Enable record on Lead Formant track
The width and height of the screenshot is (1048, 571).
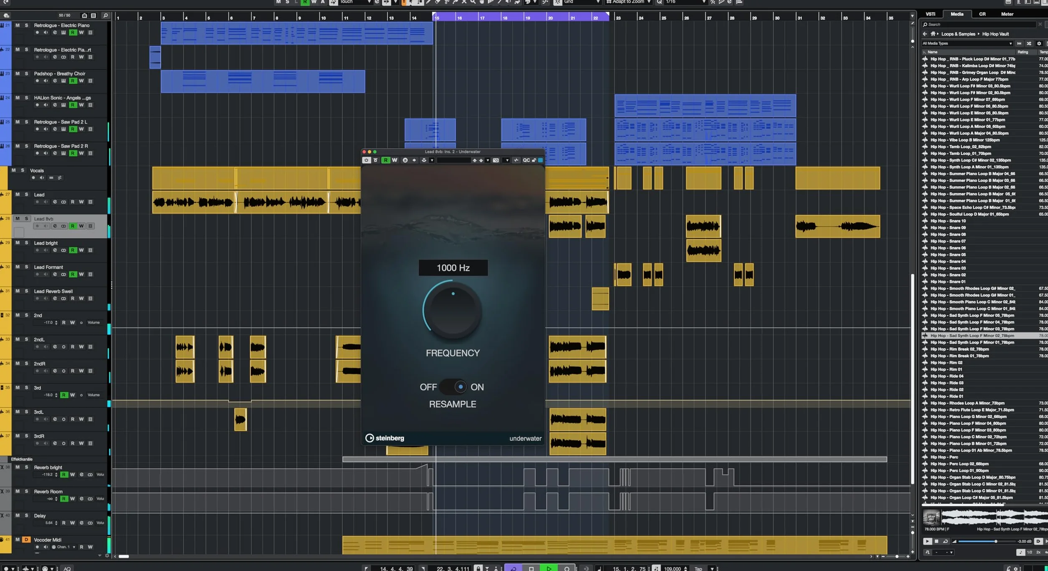[37, 275]
